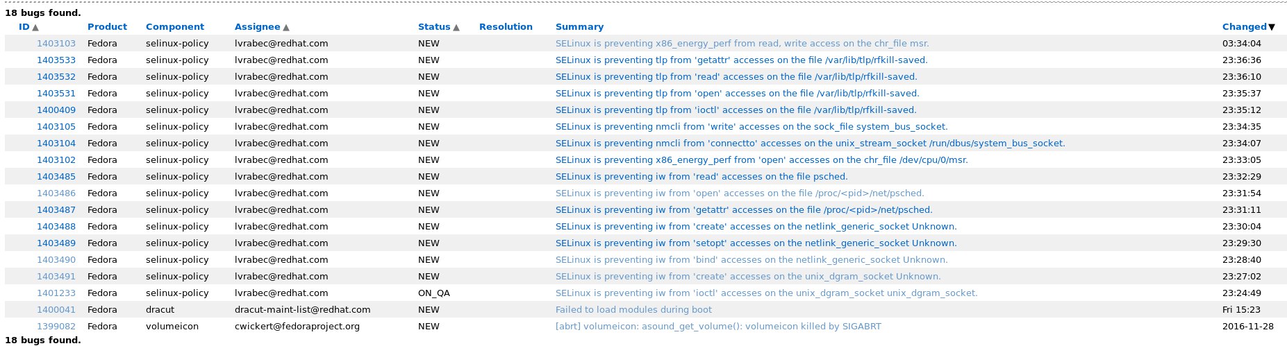Open iw 'getattr' psched bug summary
Image resolution: width=1287 pixels, height=346 pixels.
click(x=744, y=209)
